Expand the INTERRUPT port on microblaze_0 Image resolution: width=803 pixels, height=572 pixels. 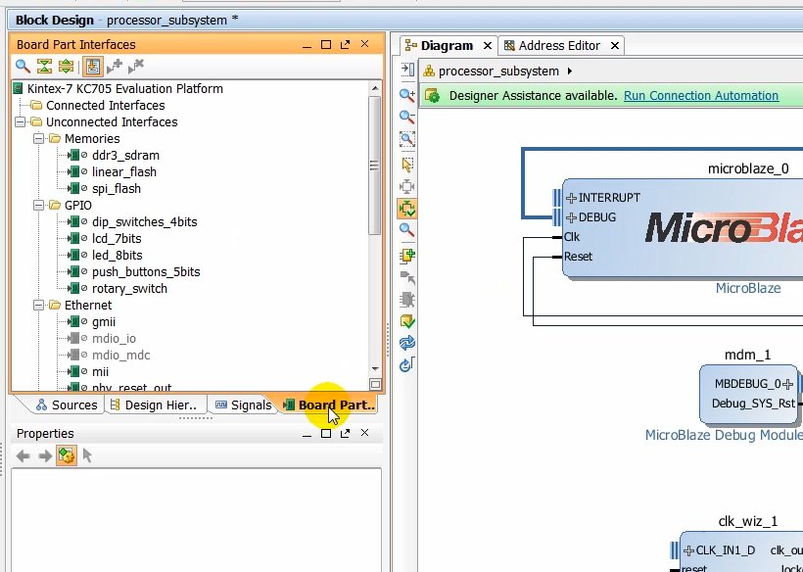tap(571, 198)
